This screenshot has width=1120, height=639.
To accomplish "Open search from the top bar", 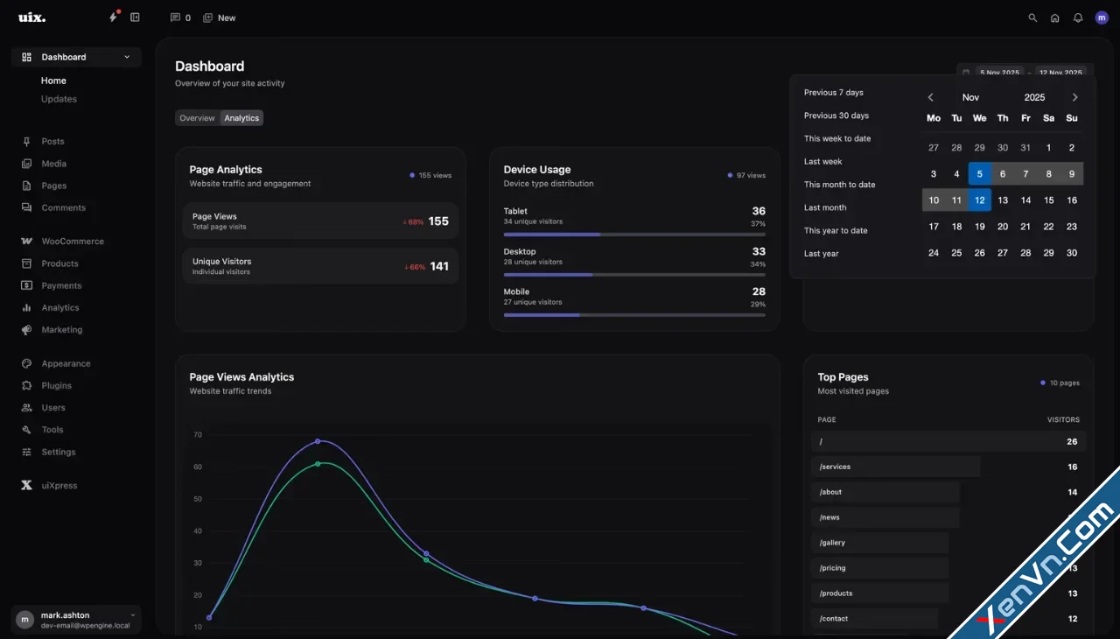I will (x=1032, y=18).
